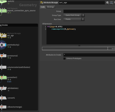Click the 'Smoke' network box title bar
Screen dimensions: 115x112
tap(19, 25)
